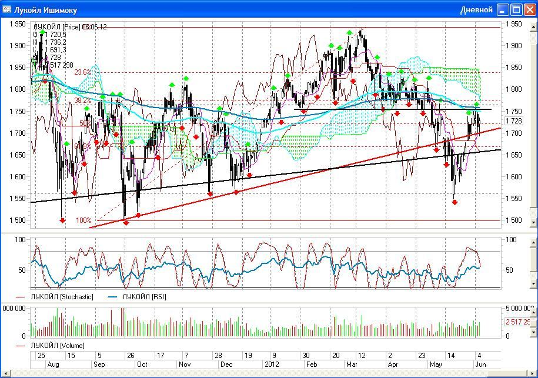The image size is (538, 378).
Task: Click the Volume pane scroll-up arrow
Action: pos(533,312)
